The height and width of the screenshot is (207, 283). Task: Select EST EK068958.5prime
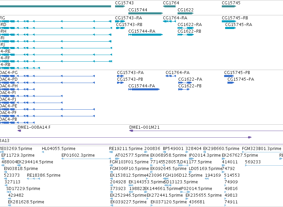pos(168,155)
